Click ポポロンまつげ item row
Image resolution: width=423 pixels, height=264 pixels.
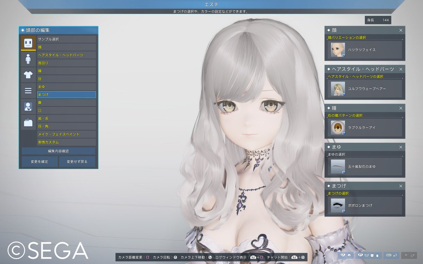(x=365, y=205)
